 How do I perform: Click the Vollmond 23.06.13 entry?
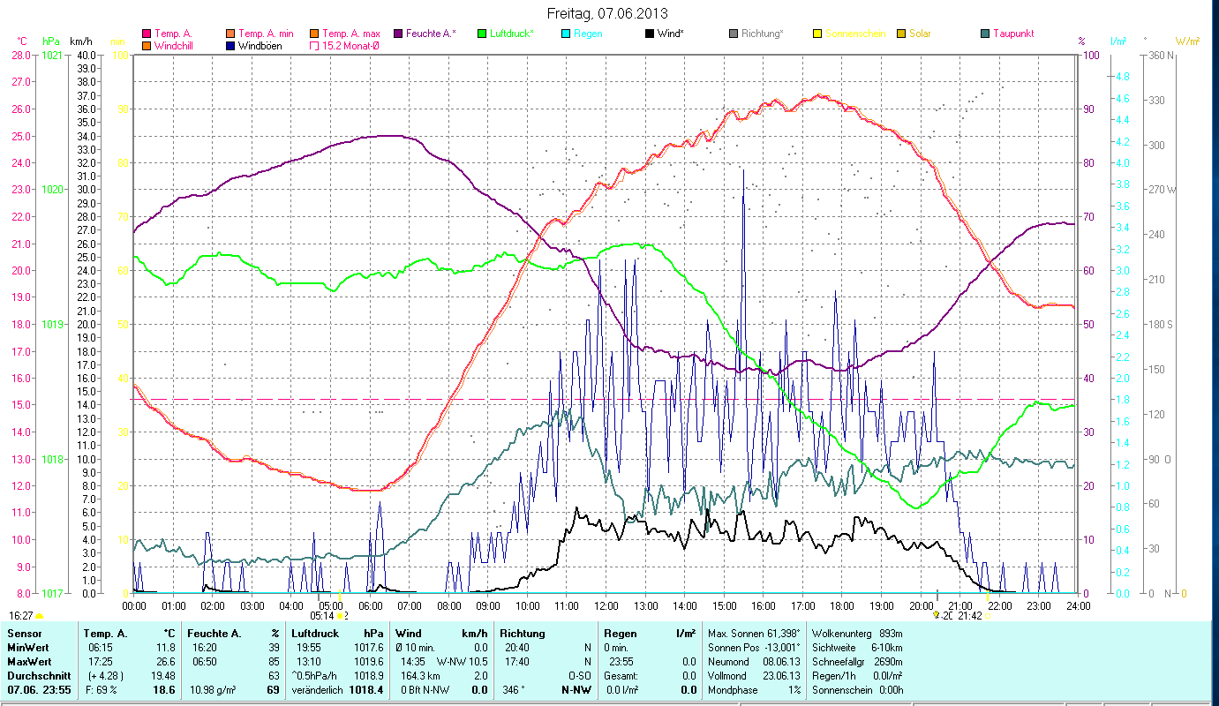(754, 674)
